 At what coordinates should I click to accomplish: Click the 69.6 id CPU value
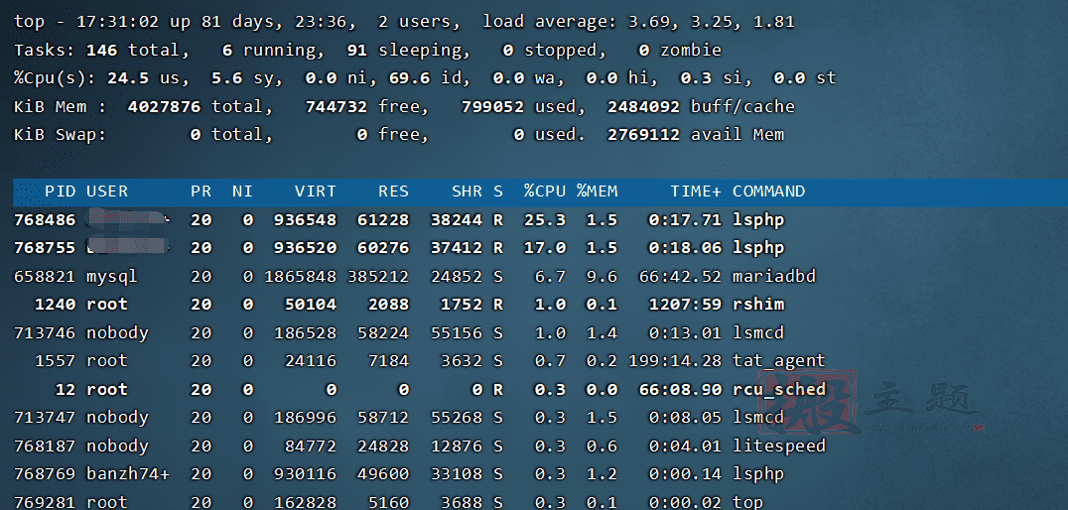tap(409, 78)
